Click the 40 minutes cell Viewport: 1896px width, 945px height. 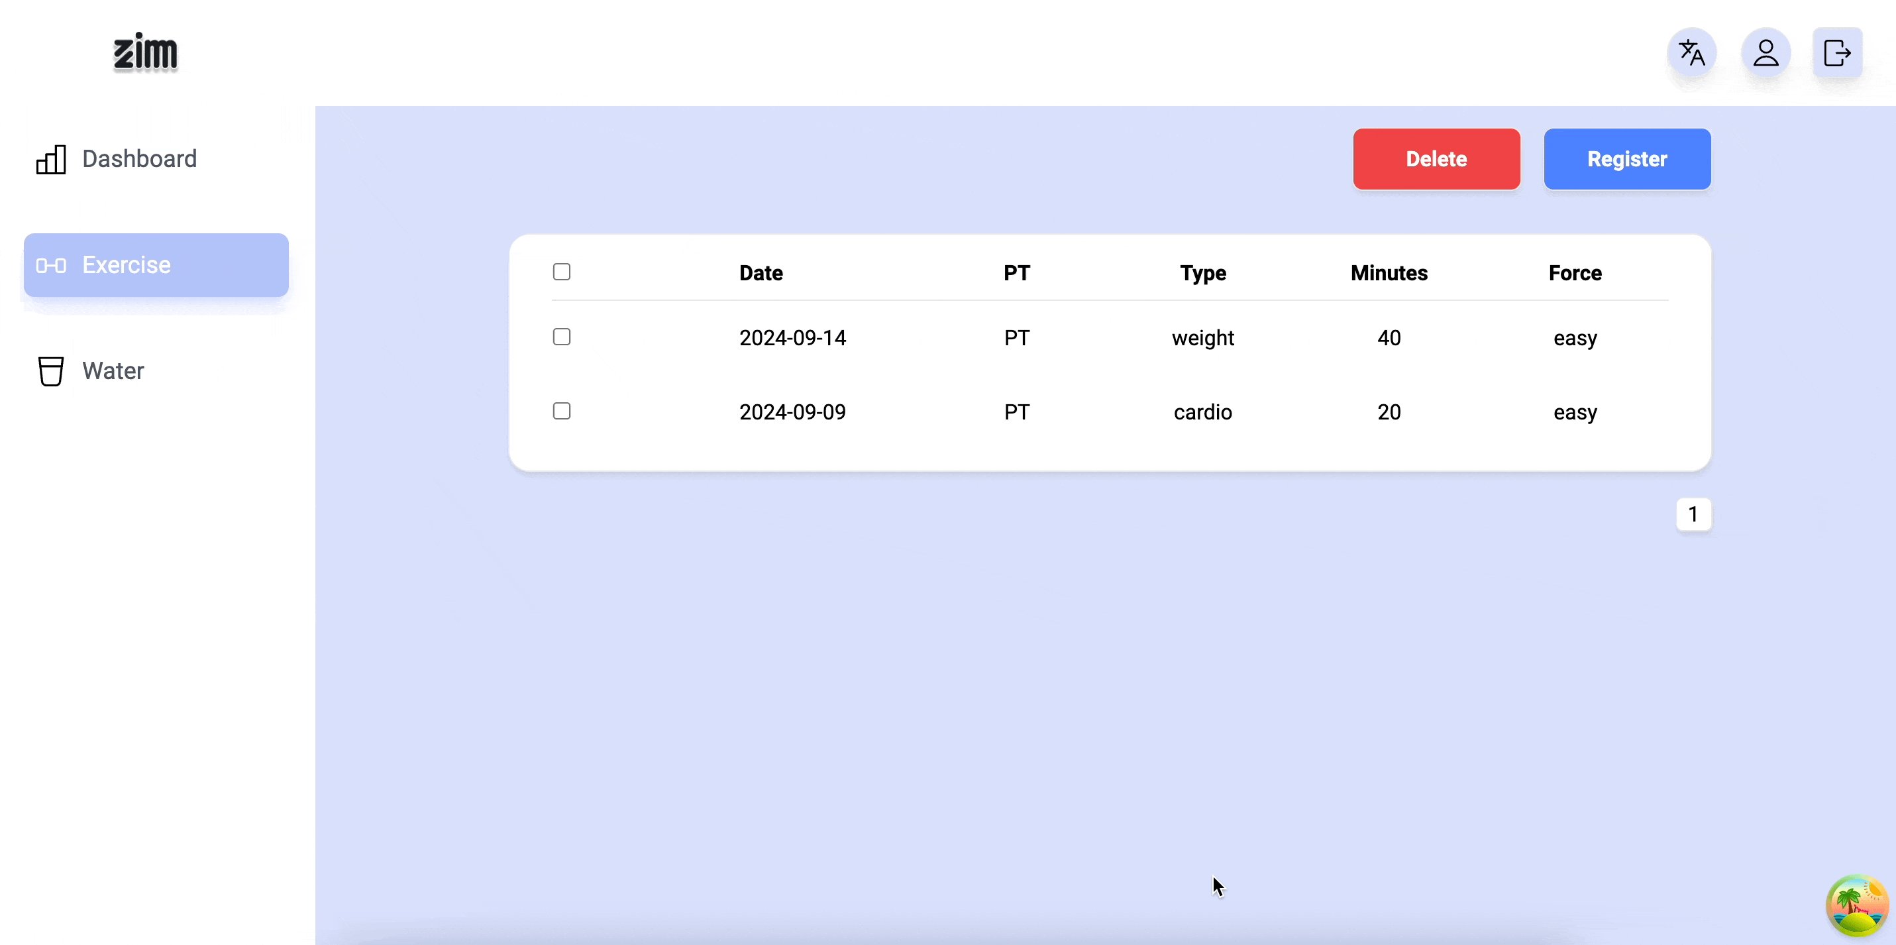tap(1389, 338)
